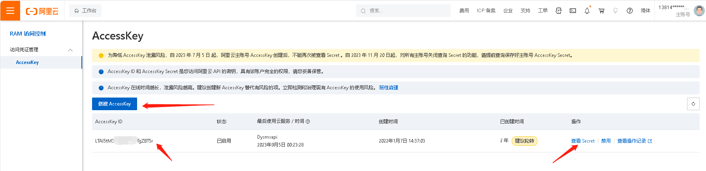Click 禁用 to disable the key
Image resolution: width=706 pixels, height=171 pixels.
point(606,141)
